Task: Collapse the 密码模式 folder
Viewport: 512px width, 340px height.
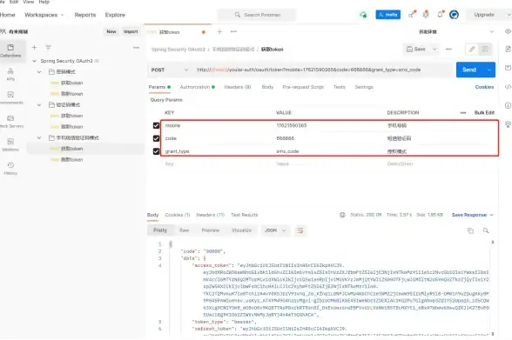Action: pyautogui.click(x=39, y=71)
